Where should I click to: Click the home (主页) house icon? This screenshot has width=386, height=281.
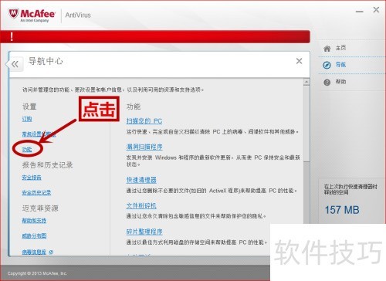(x=327, y=49)
